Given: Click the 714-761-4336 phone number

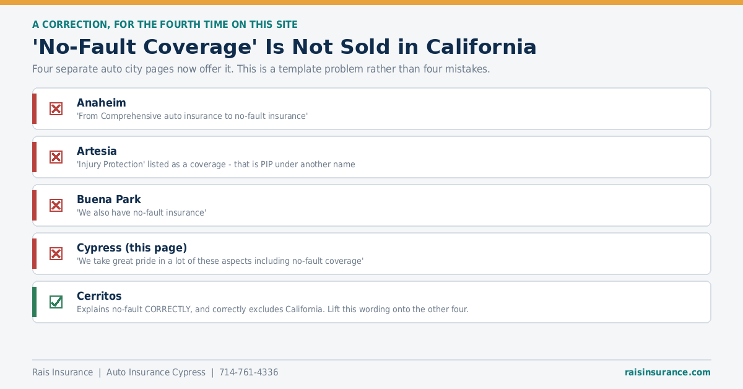Looking at the screenshot, I should tap(248, 372).
